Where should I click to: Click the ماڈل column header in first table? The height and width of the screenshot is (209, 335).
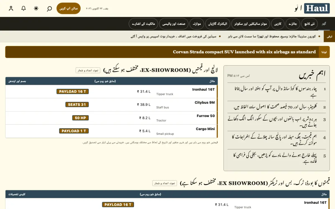click(x=212, y=81)
